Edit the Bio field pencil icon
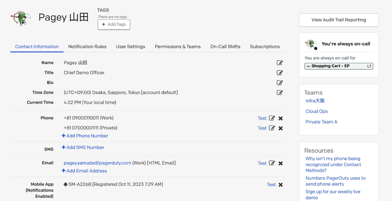 (280, 83)
